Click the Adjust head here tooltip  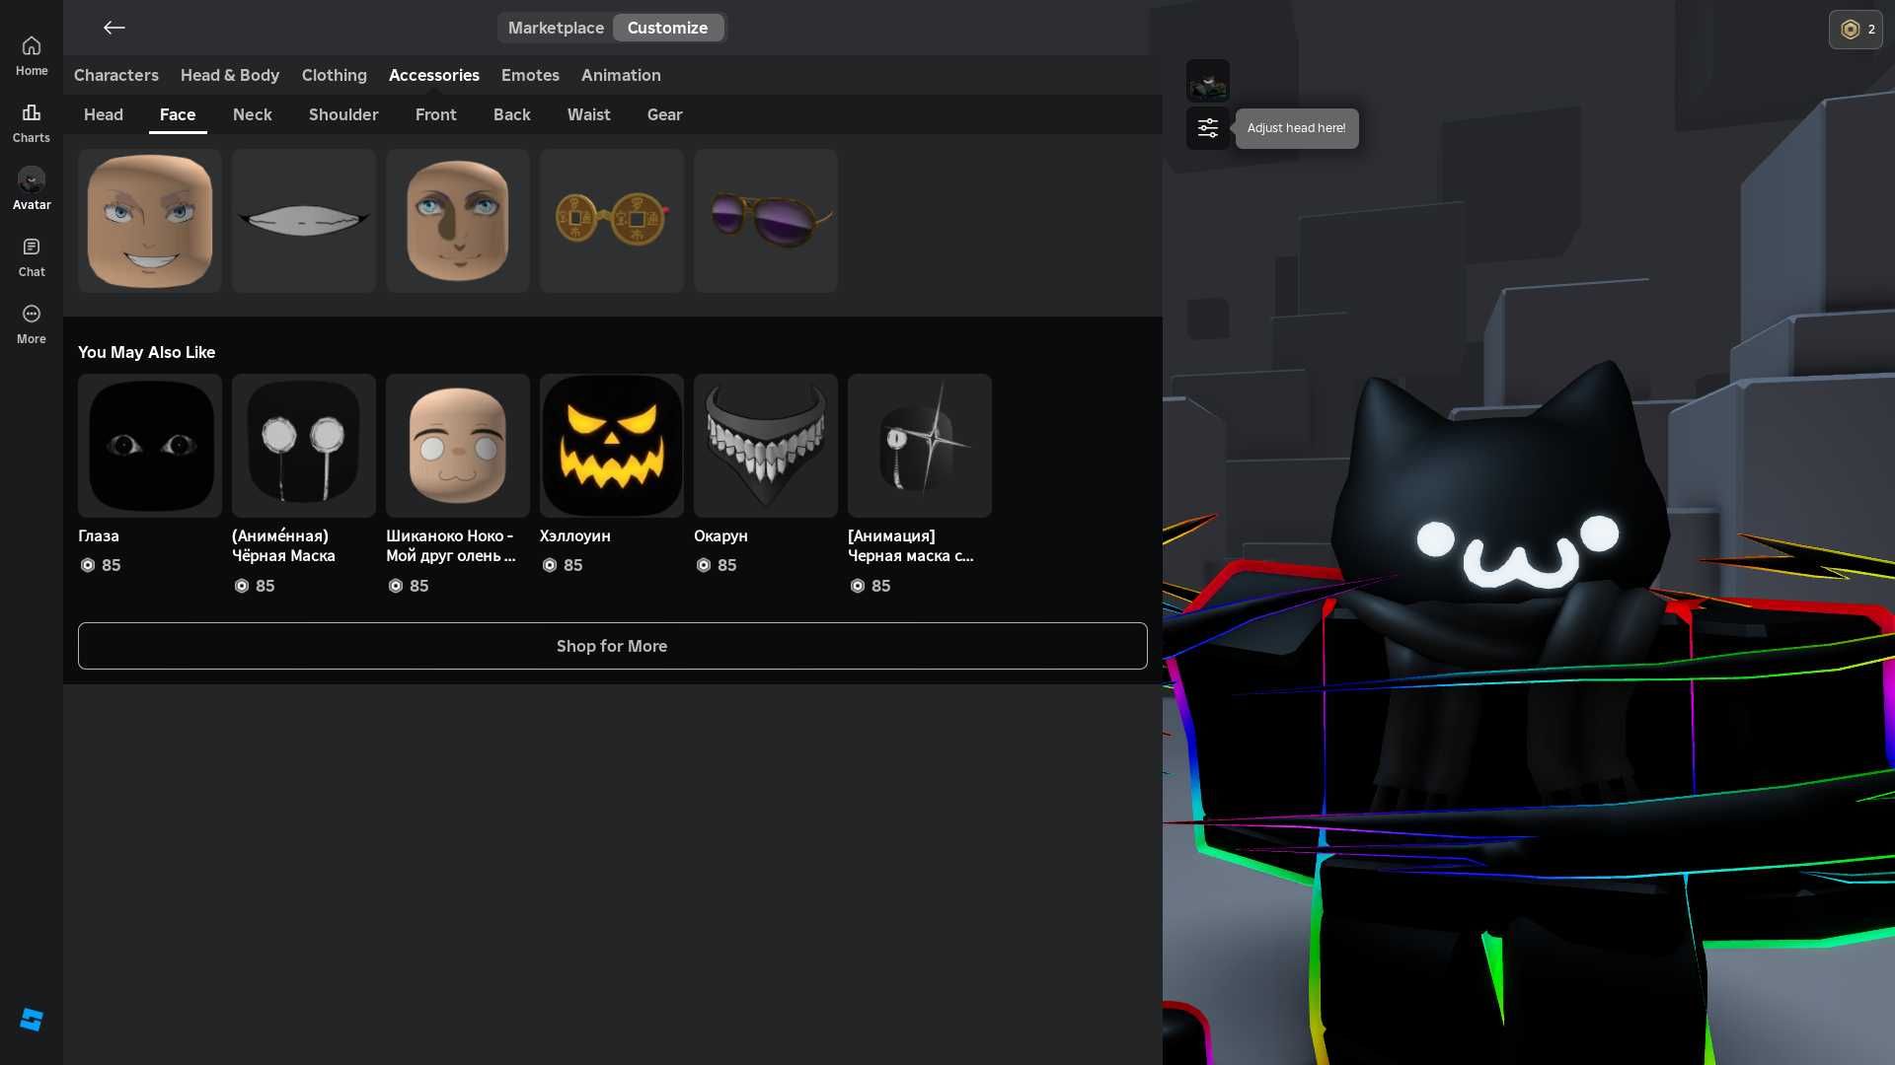1297,128
